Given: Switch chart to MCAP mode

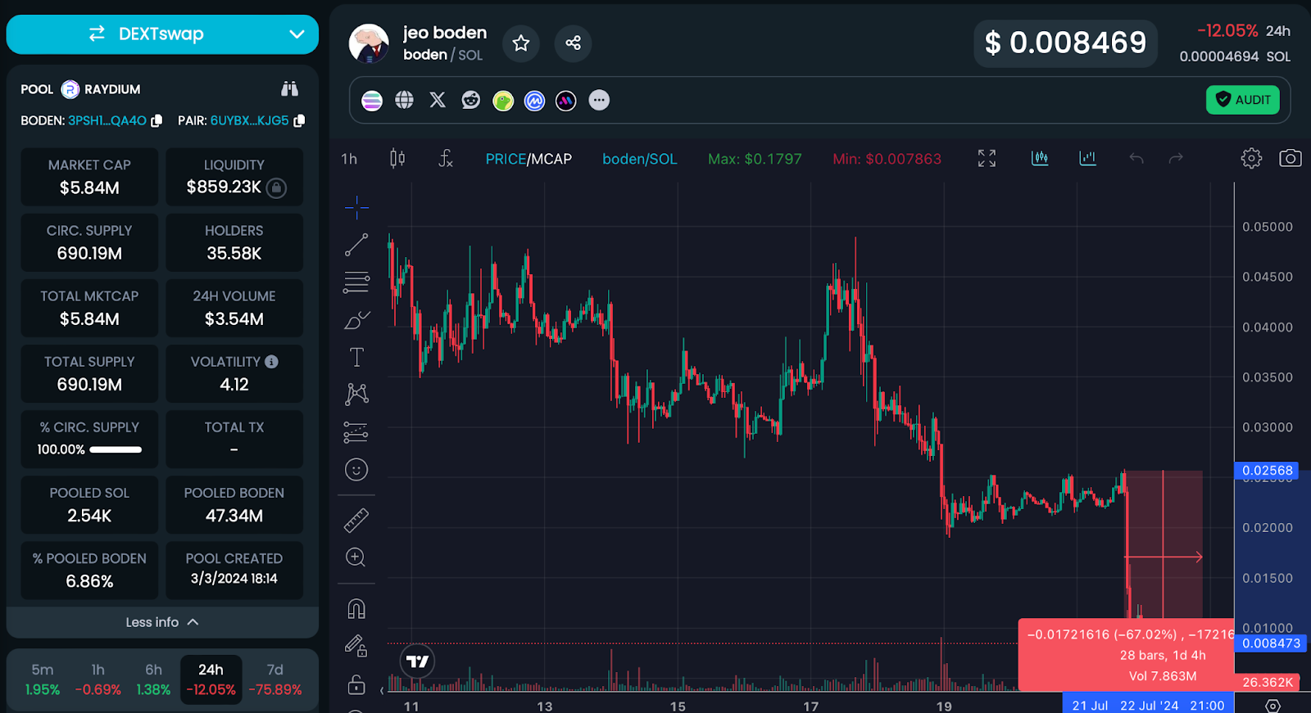Looking at the screenshot, I should [551, 159].
